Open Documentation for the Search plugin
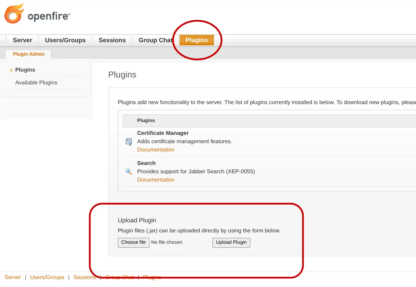Screen dimensions: 416x287 [156, 179]
